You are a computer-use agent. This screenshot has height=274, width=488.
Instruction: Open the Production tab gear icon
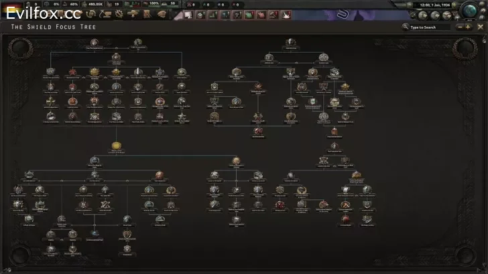point(119,14)
